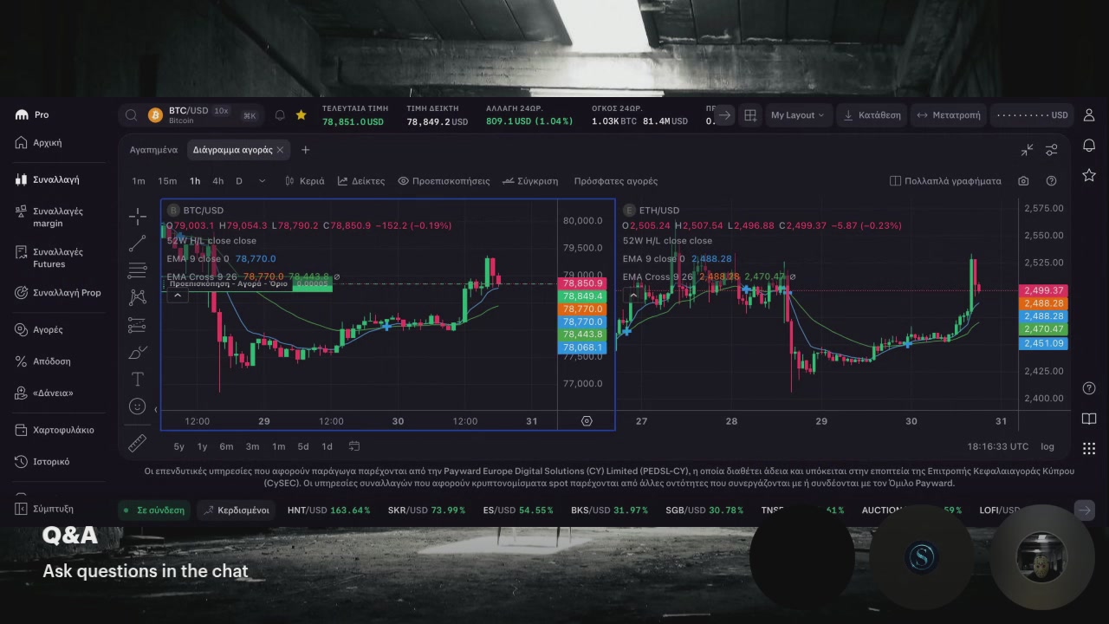1109x624 pixels.
Task: Select the ruler measure tool
Action: (x=137, y=444)
